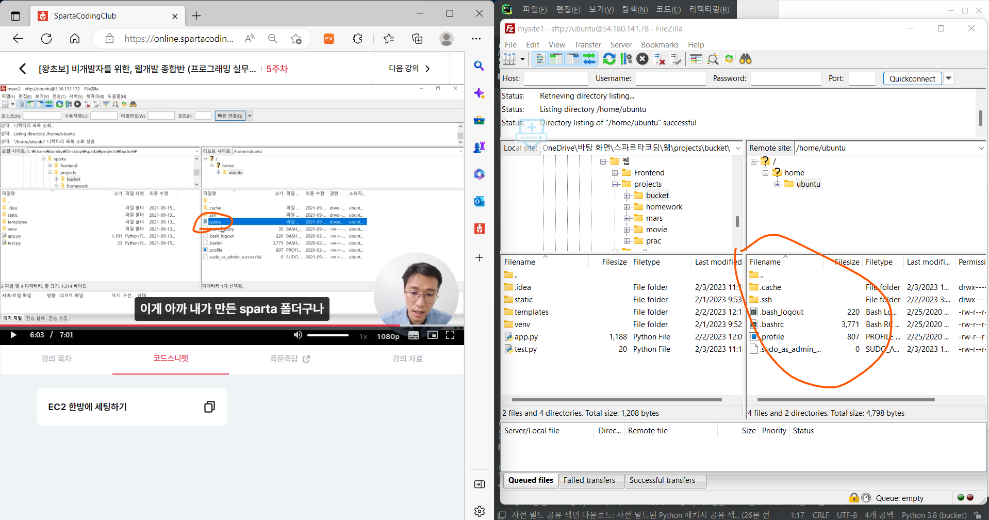Reconnect to last used server
This screenshot has height=520, width=989.
coord(675,59)
